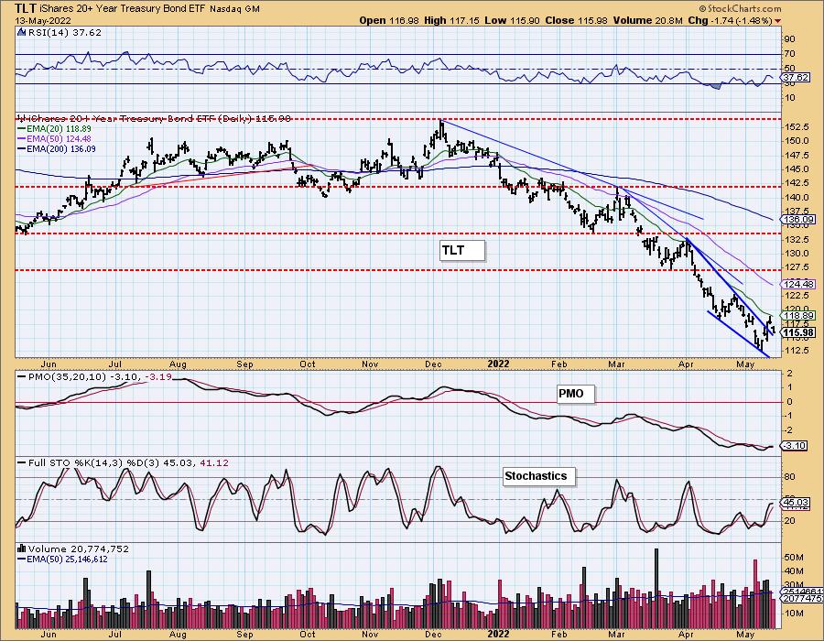Open the StockCharts.com copyright link
The image size is (824, 641).
click(740, 8)
